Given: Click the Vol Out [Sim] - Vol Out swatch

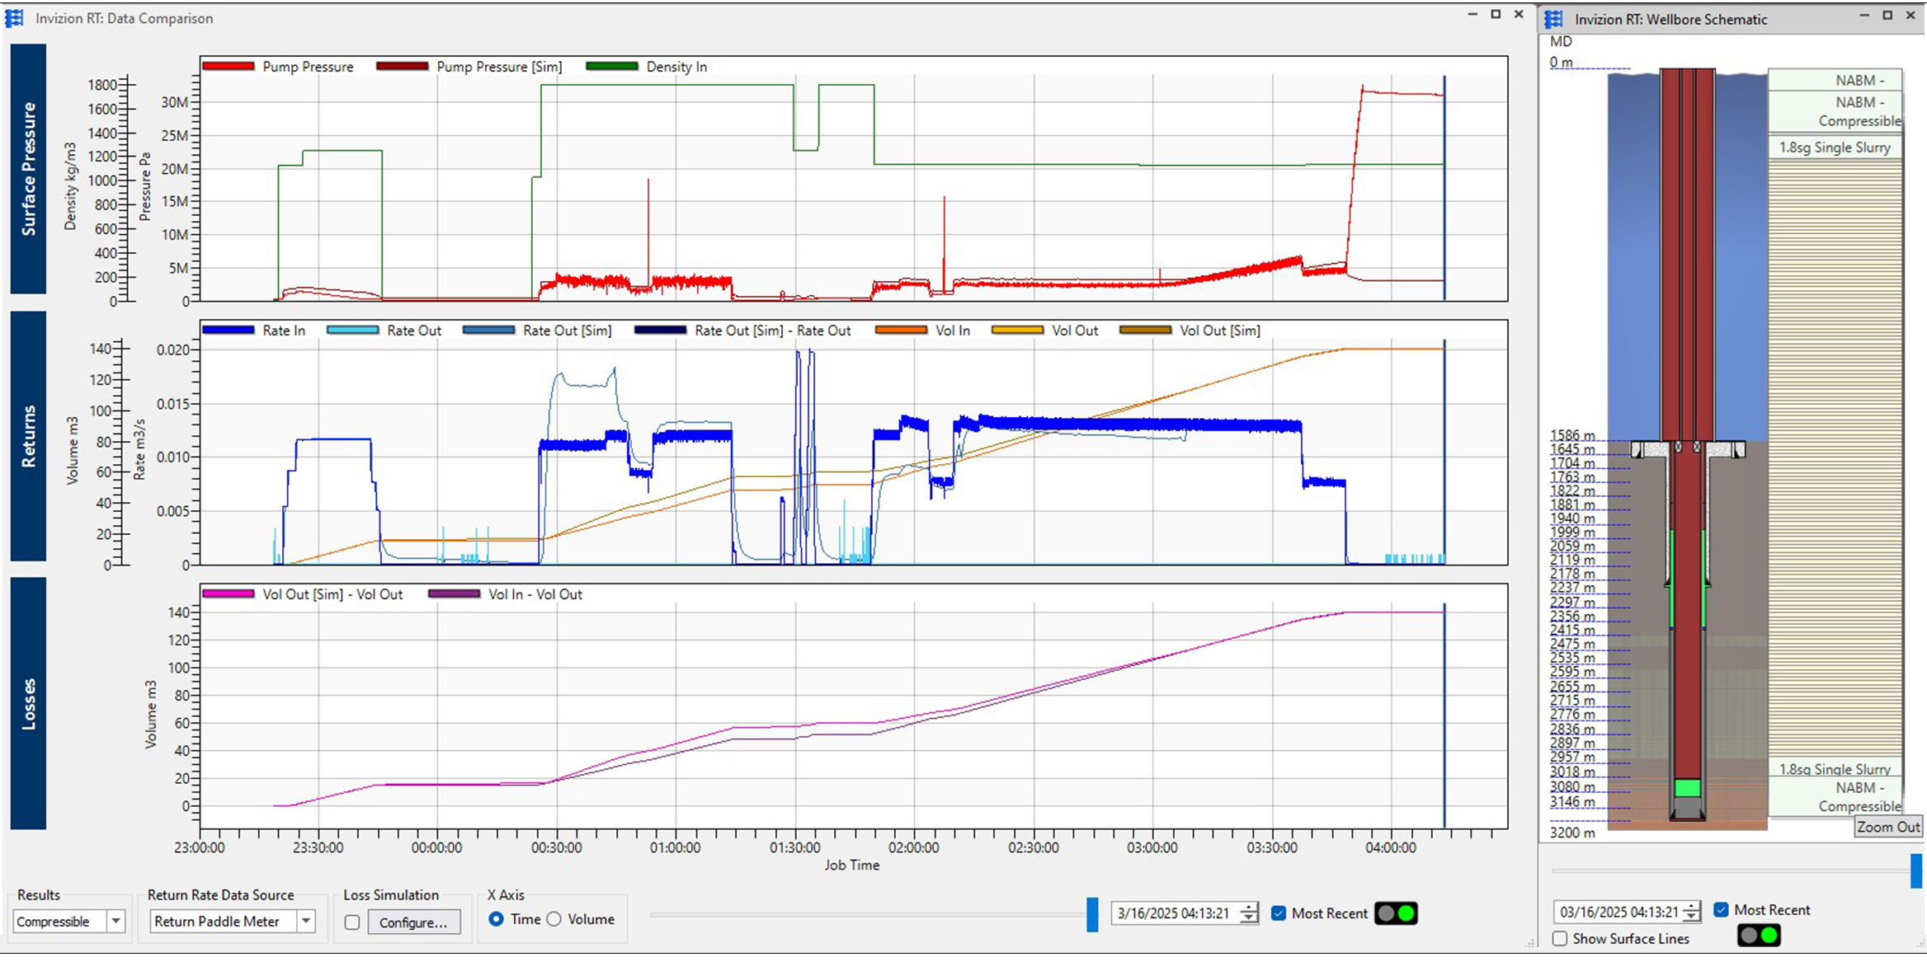Looking at the screenshot, I should click(229, 593).
